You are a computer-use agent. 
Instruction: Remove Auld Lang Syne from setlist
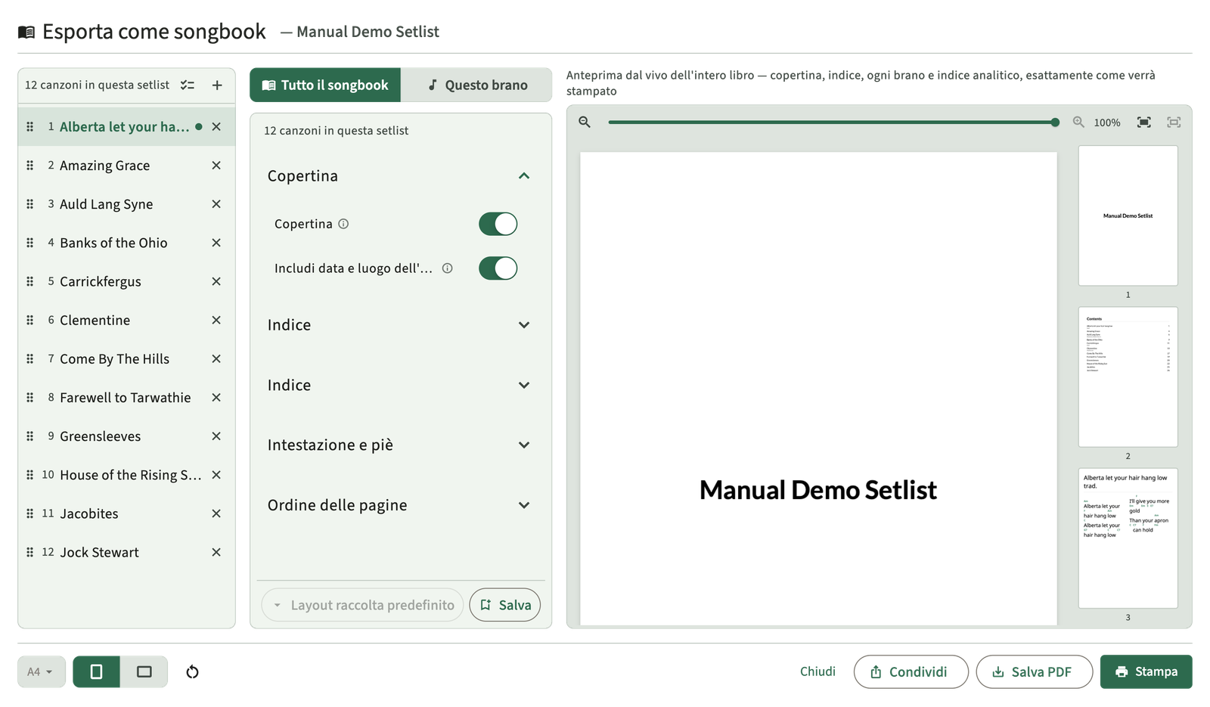[216, 204]
